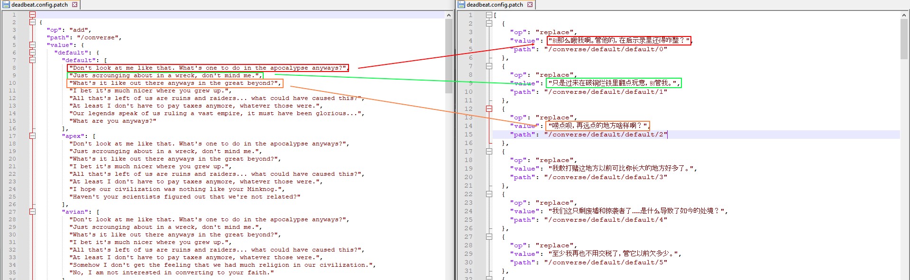
Task: Click the left pane vertical scrollbar thumb
Action: tap(449, 56)
